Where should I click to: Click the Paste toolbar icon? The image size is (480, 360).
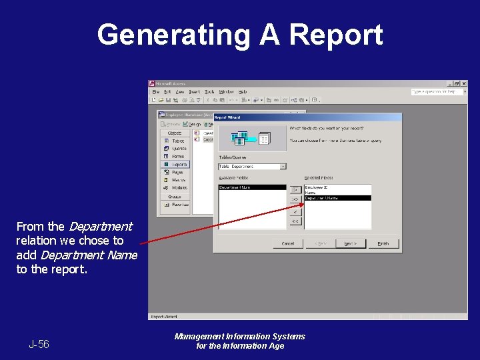click(222, 100)
